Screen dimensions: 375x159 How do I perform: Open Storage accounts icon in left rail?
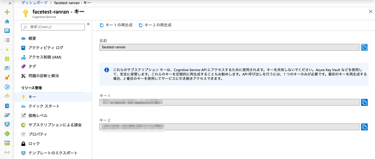7,143
